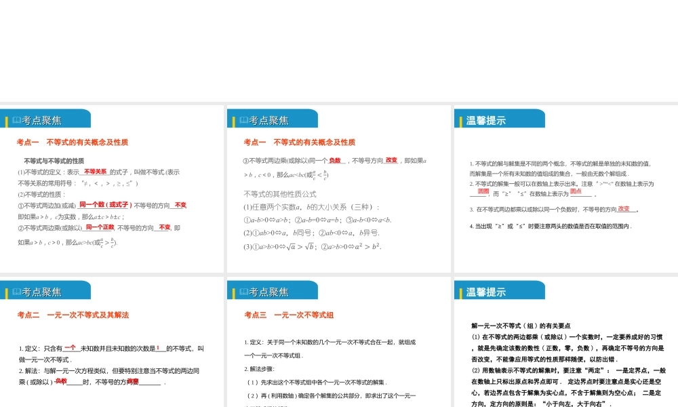Click tip 4 about ≥ or ≤ endpoint values
678x407 pixels.
(551, 226)
